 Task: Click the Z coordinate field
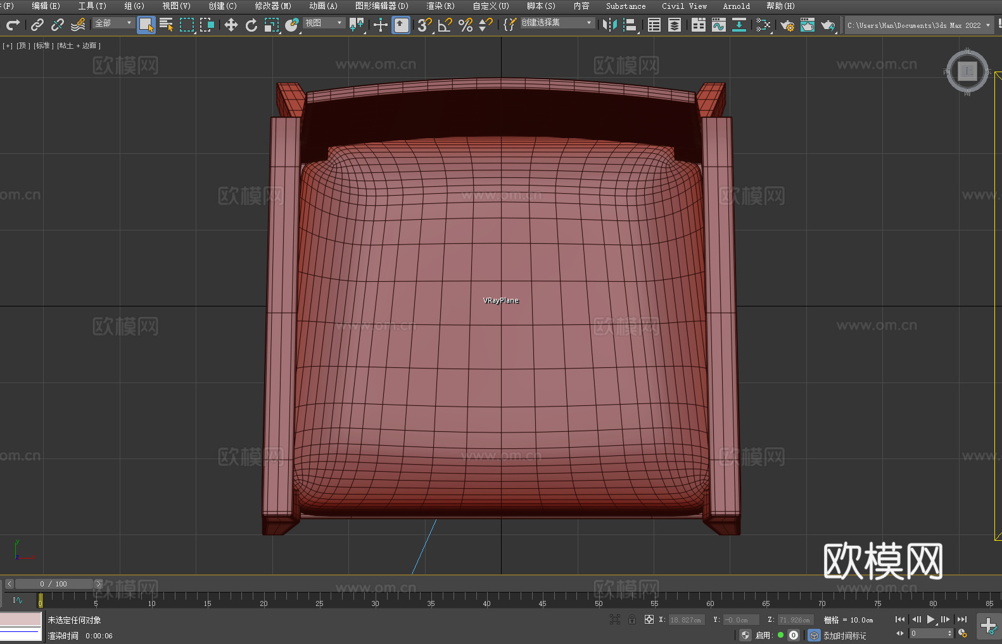pyautogui.click(x=796, y=620)
